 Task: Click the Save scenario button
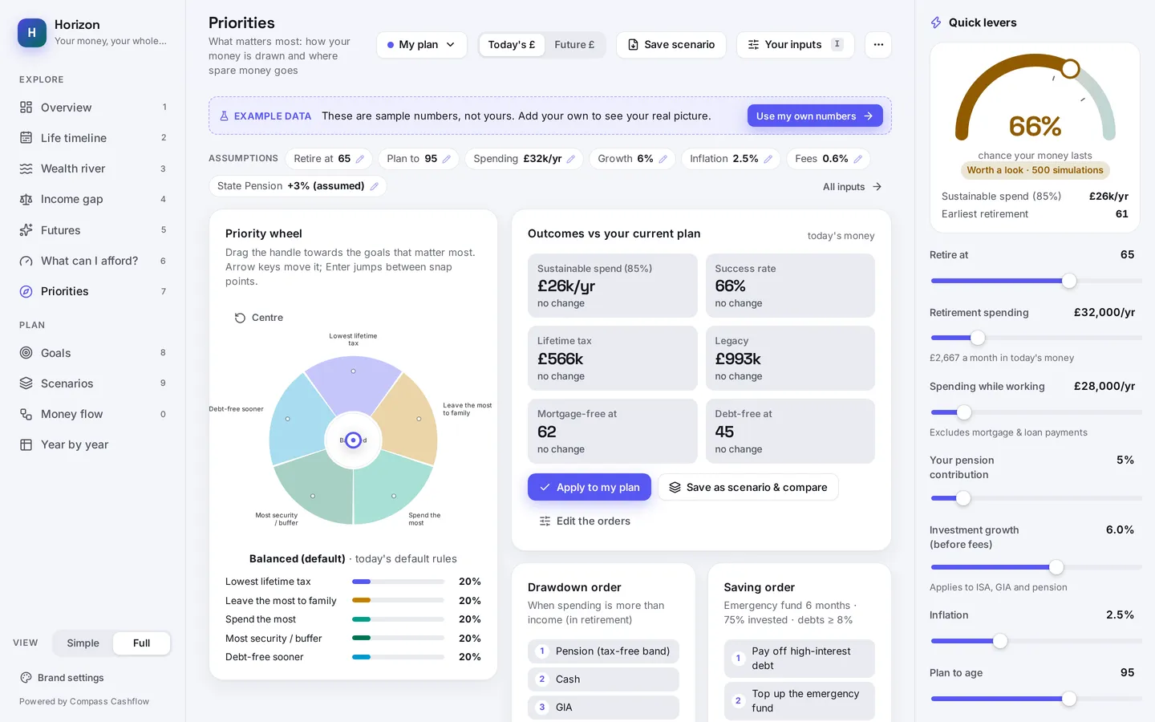tap(671, 45)
